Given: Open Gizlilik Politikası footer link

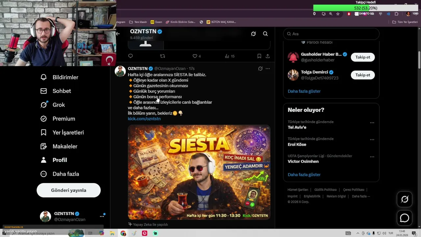Looking at the screenshot, I should (x=326, y=190).
